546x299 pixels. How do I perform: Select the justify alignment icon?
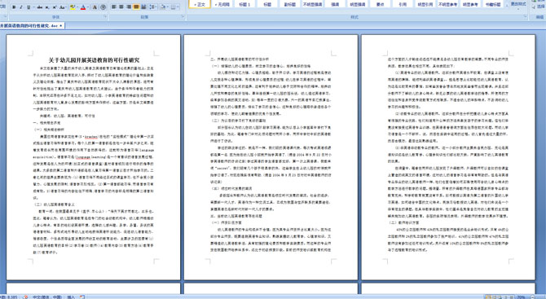tap(136, 7)
